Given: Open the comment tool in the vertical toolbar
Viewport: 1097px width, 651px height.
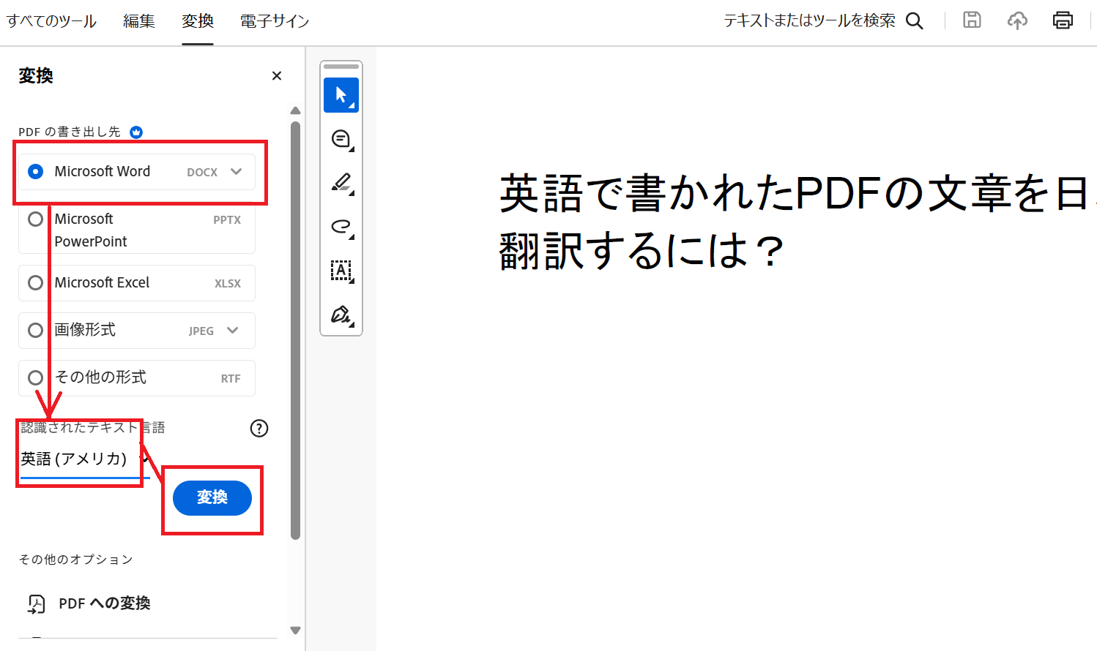Looking at the screenshot, I should 341,138.
